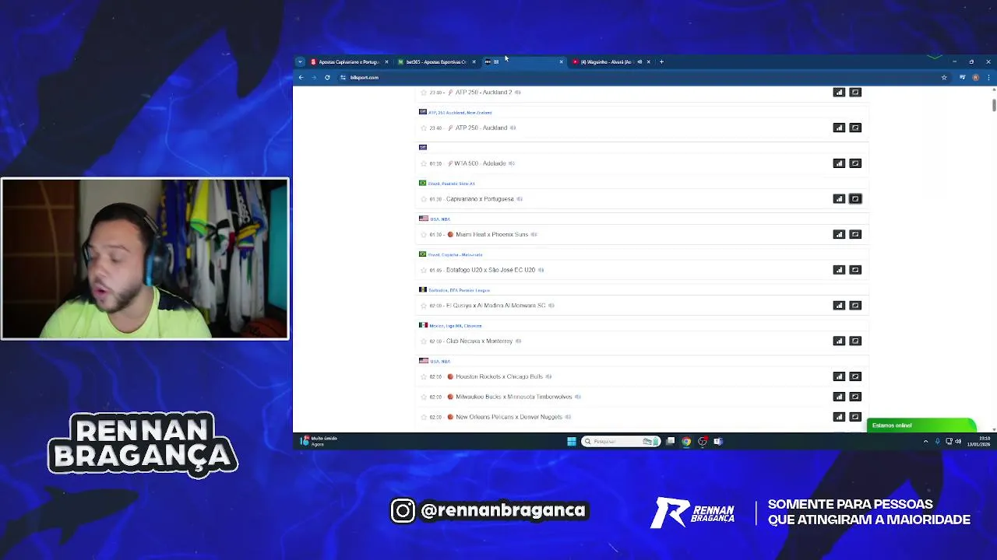This screenshot has width=997, height=560.
Task: Favorite Club Necaxa x Monterrey with its star
Action: 424,341
